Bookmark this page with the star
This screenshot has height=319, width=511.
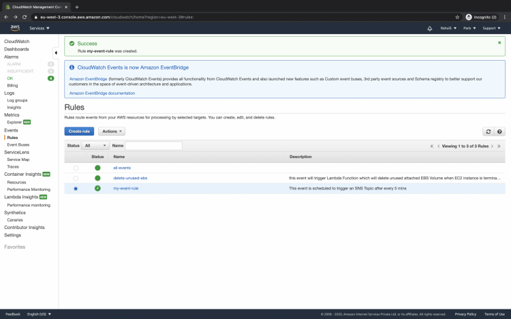pos(457,17)
